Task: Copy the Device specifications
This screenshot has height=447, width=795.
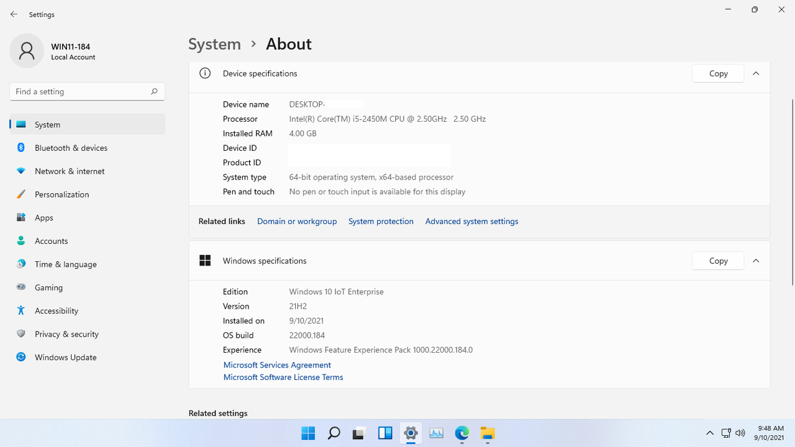Action: (718, 73)
